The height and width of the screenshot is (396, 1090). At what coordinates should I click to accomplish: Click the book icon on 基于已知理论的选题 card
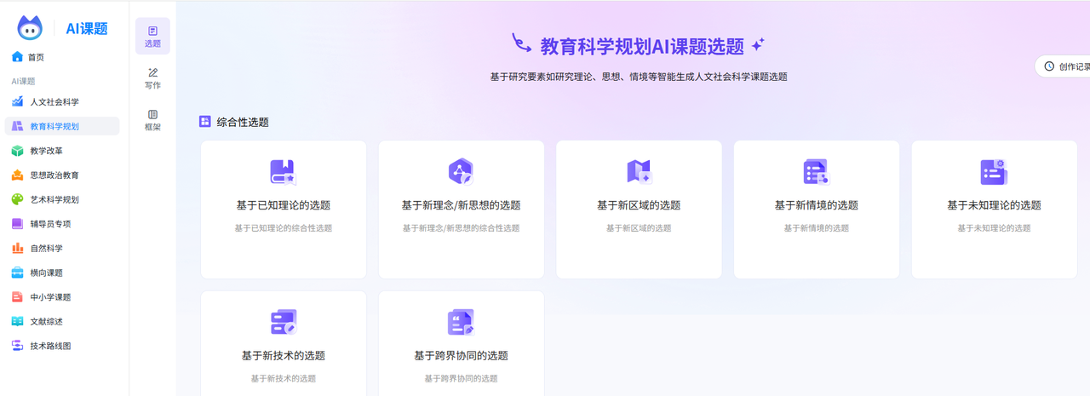pos(283,172)
